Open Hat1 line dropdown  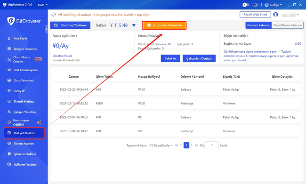pos(42,5)
